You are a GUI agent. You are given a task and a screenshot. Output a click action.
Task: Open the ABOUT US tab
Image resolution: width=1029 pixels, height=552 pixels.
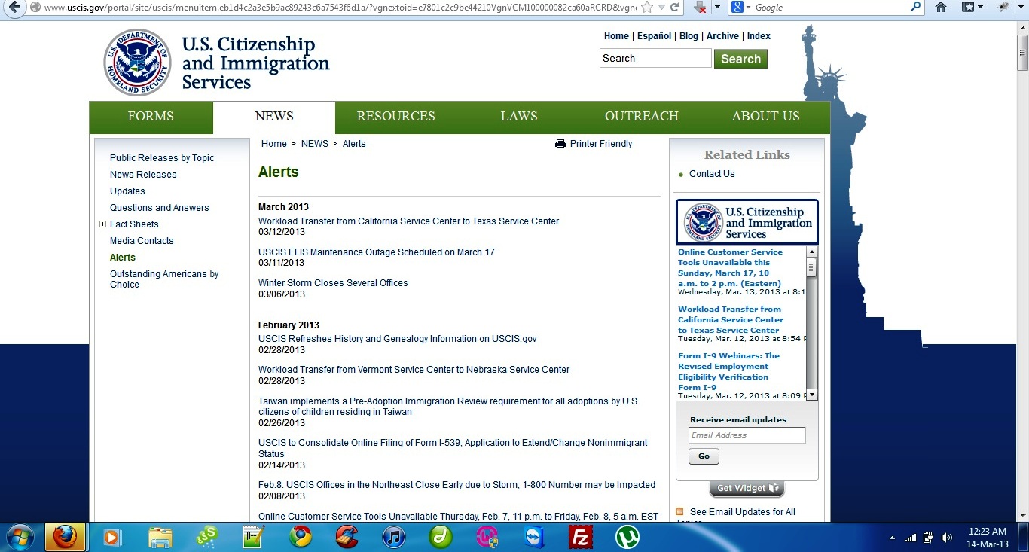(x=766, y=117)
